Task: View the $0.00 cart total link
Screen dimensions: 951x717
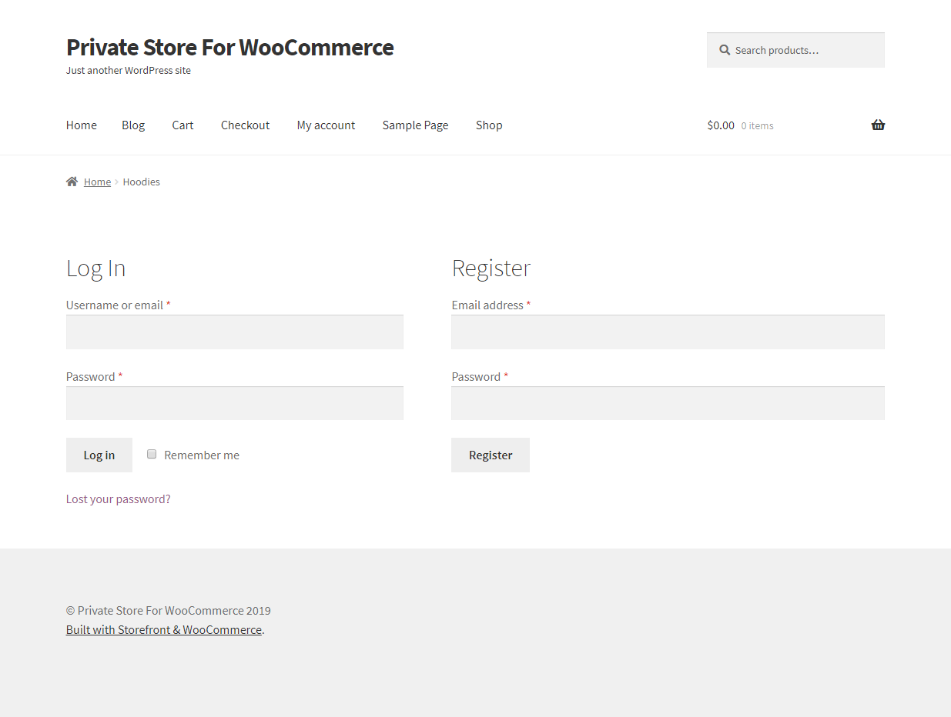Action: pyautogui.click(x=721, y=125)
